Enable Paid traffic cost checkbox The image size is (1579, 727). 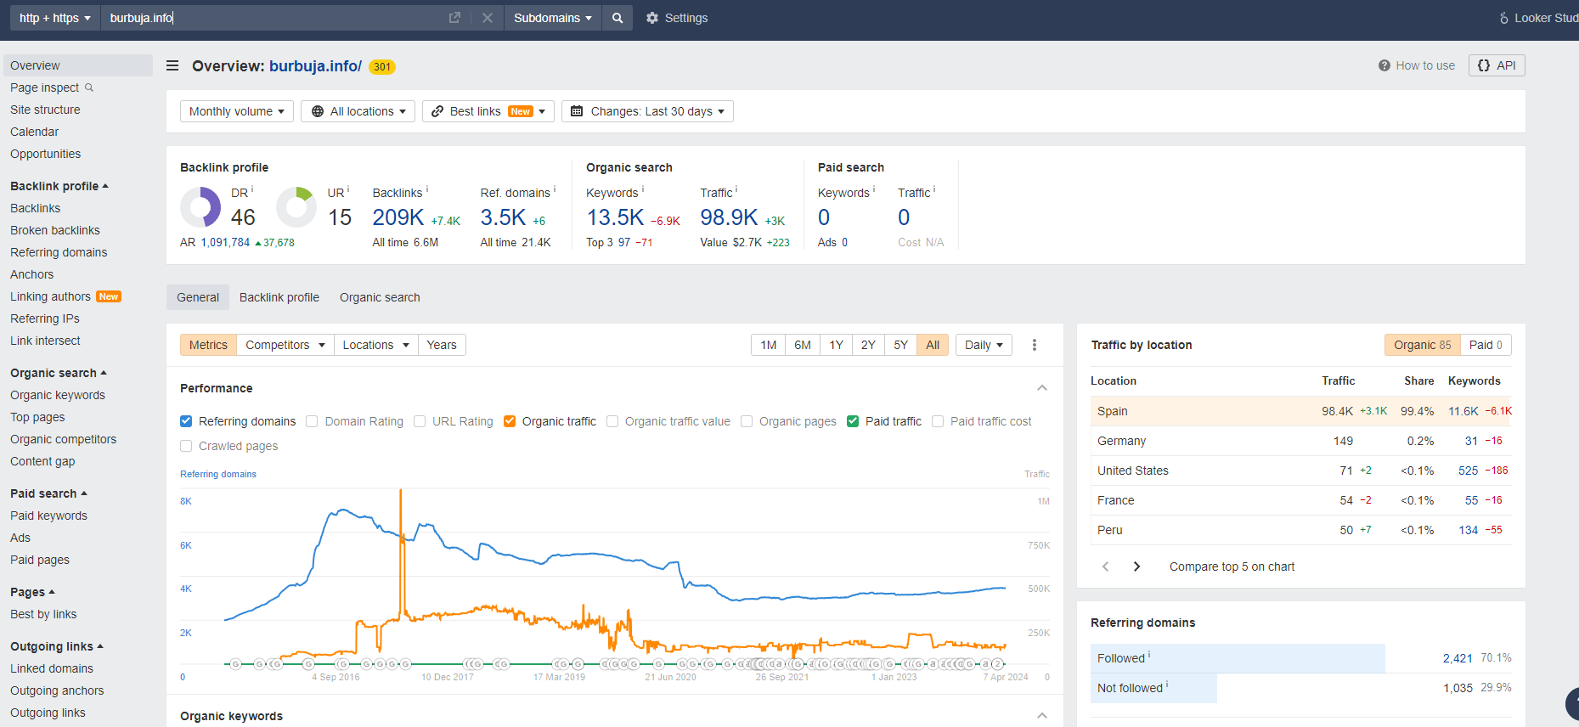[x=938, y=421]
